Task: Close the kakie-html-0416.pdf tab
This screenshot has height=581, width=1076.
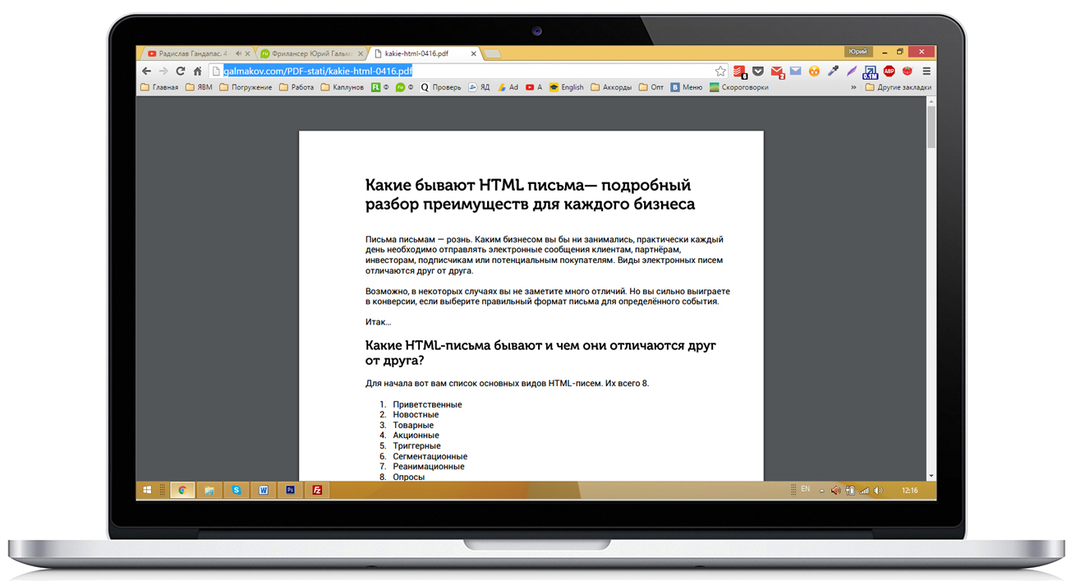Action: [473, 53]
